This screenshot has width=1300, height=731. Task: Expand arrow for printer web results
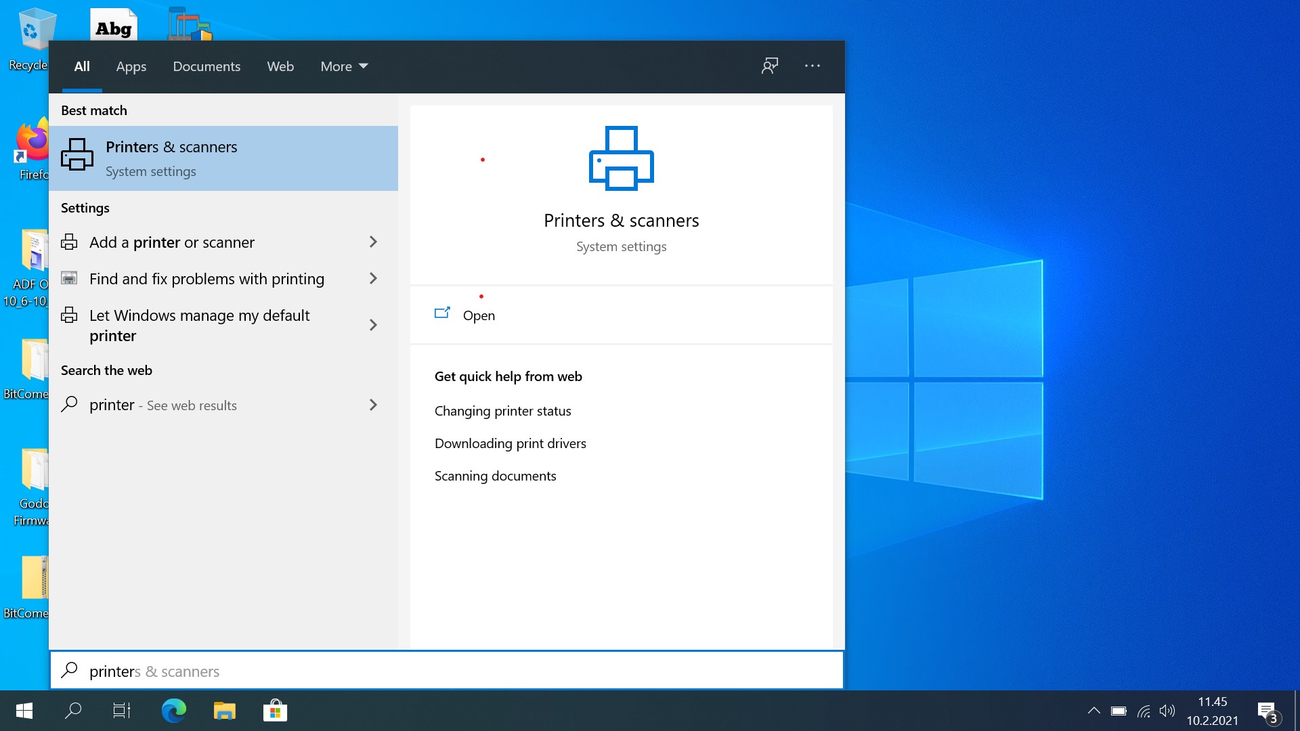point(373,405)
